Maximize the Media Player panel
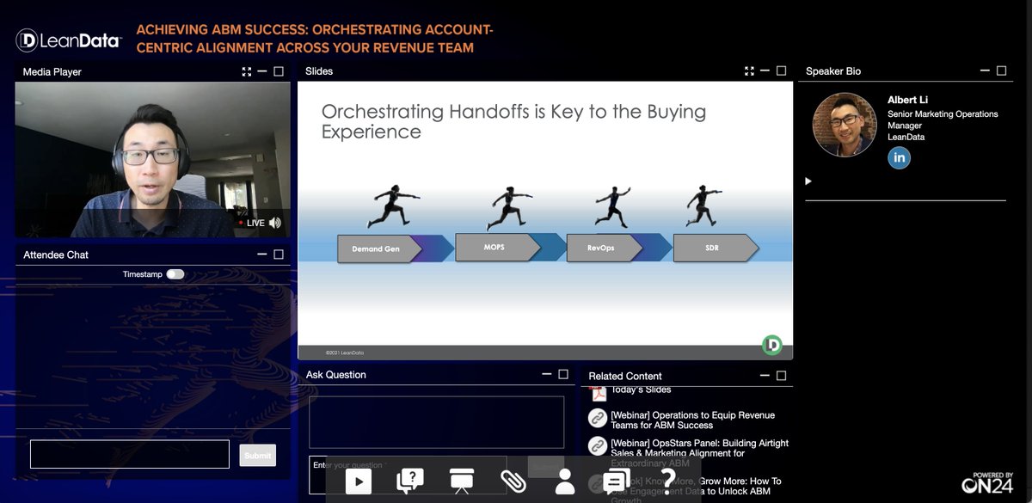Screen dimensions: 1032x503 (279, 72)
